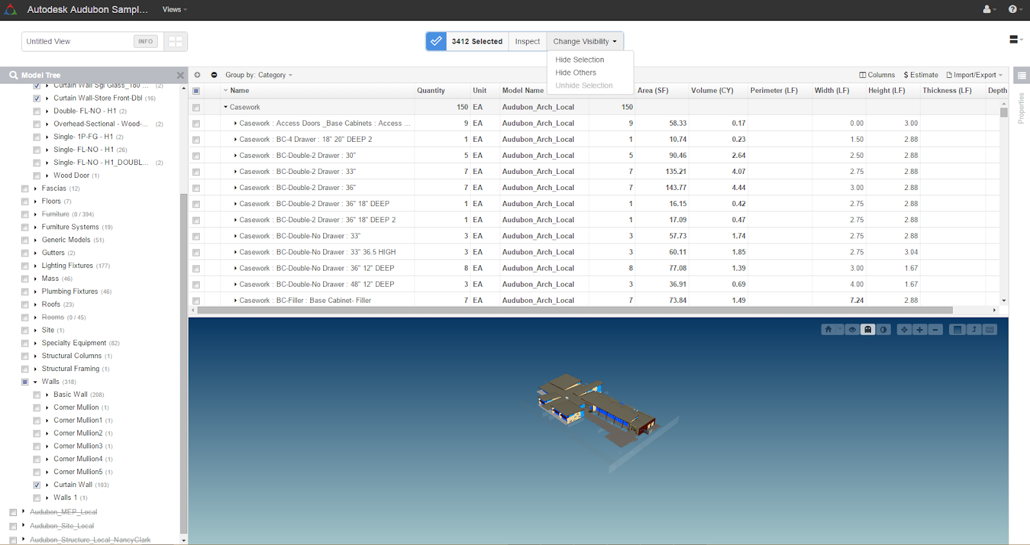Click the zoom out minus icon
The image size is (1030, 545).
pyautogui.click(x=935, y=329)
